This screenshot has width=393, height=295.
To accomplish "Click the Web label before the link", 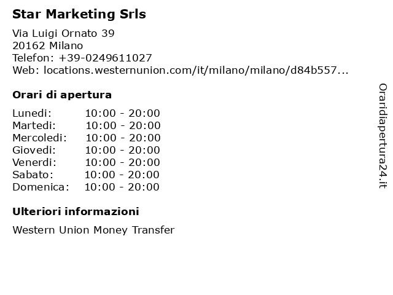I will click(x=26, y=70).
